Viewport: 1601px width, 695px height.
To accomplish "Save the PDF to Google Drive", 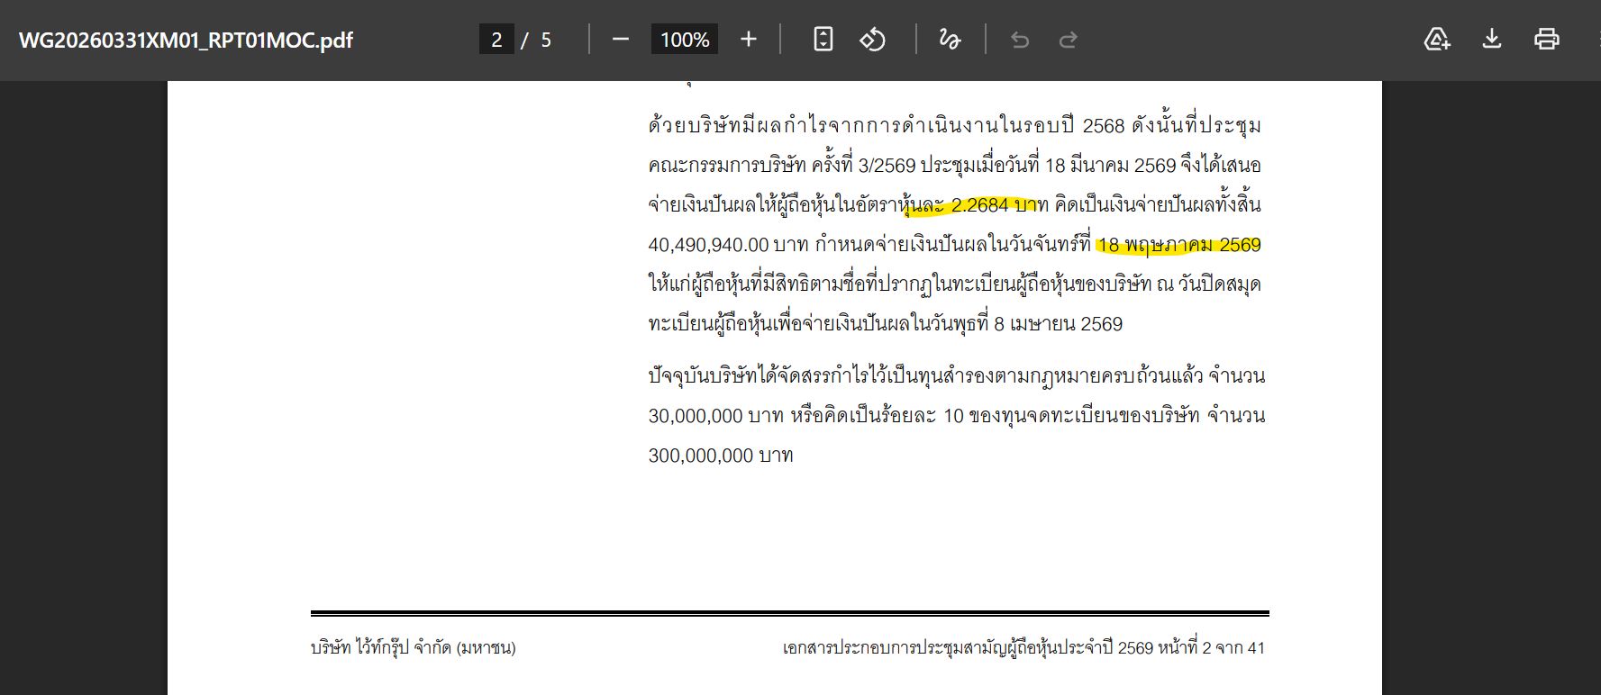I will pyautogui.click(x=1437, y=40).
